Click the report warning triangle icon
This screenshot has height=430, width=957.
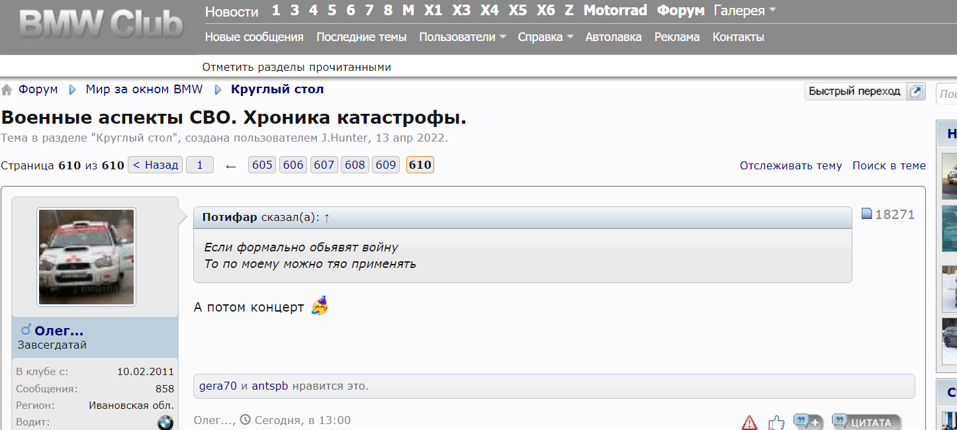749,422
